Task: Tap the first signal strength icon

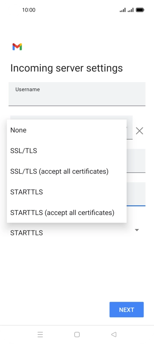Action: click(123, 10)
